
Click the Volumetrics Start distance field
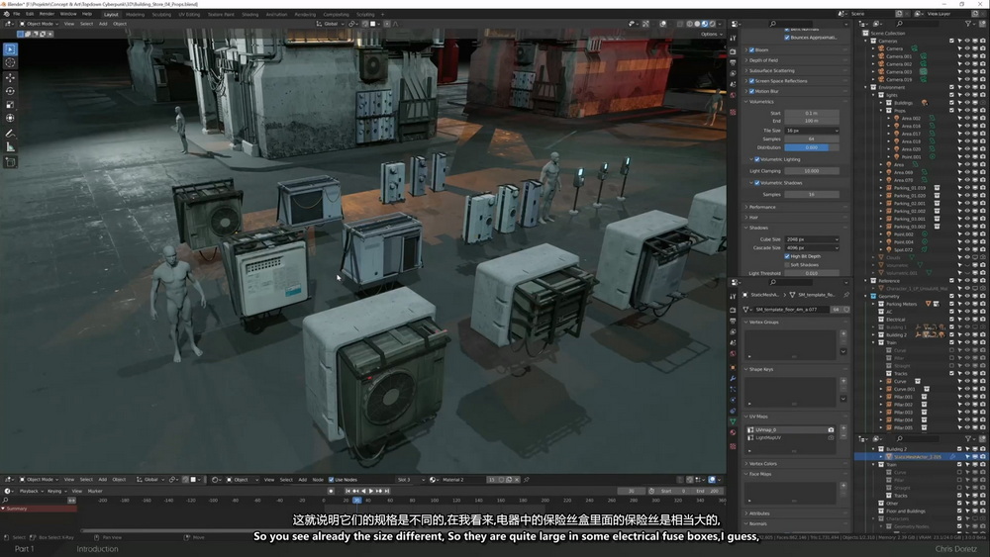tap(812, 113)
